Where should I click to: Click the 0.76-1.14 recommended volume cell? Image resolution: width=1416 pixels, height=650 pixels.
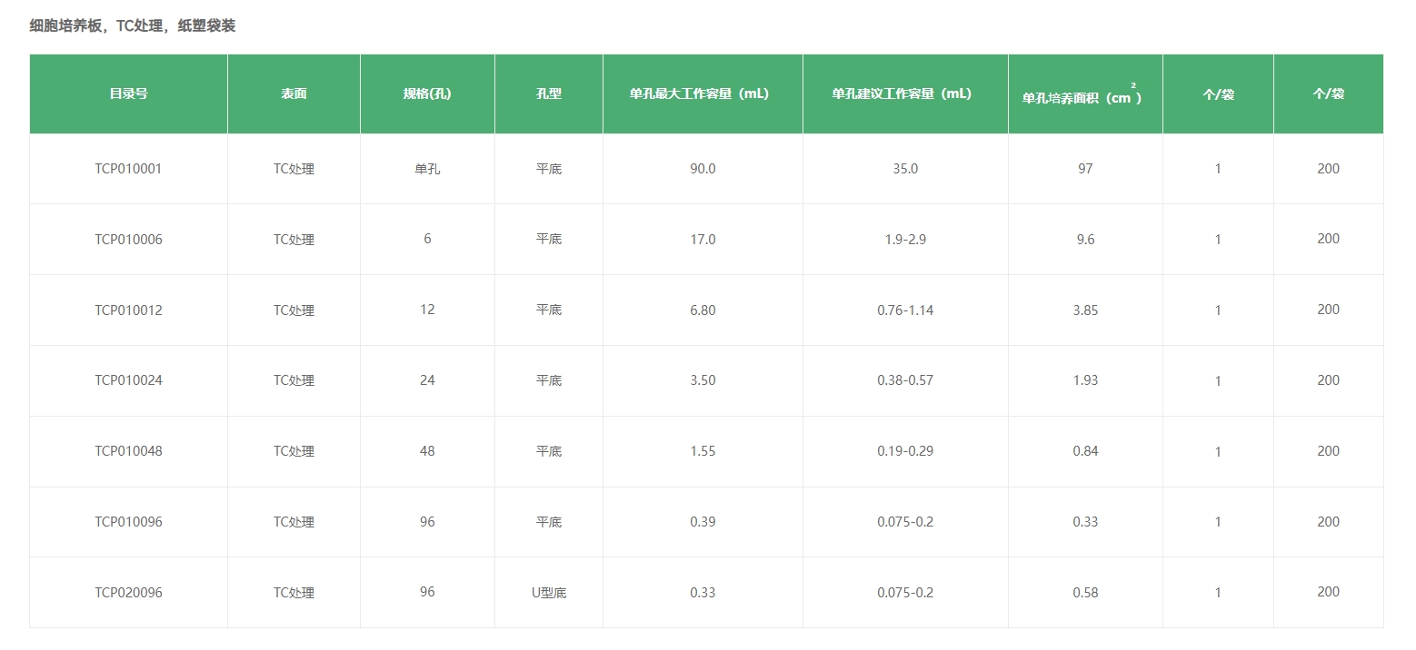pos(905,310)
